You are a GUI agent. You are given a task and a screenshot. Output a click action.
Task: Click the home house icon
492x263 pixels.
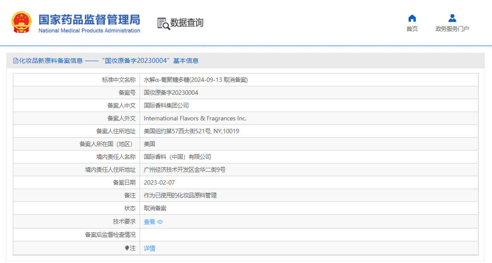[x=412, y=18]
